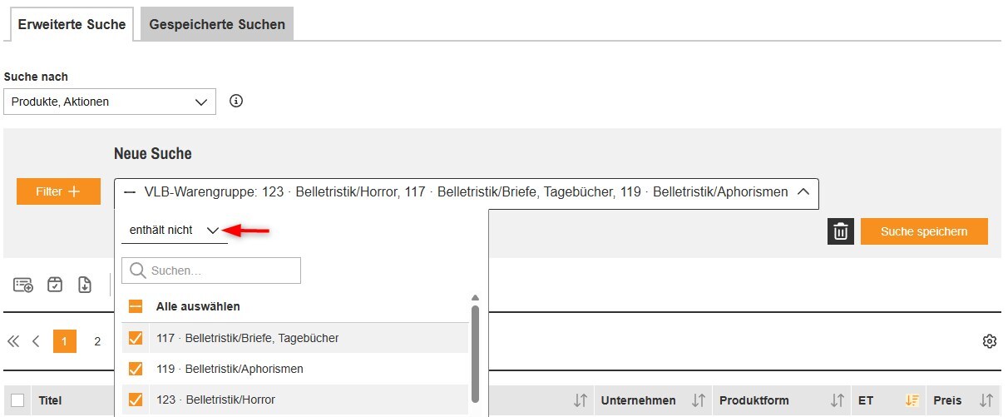Screen dimensions: 1008x417
Task: Select the Erweiterte Suche tab
Action: click(72, 24)
